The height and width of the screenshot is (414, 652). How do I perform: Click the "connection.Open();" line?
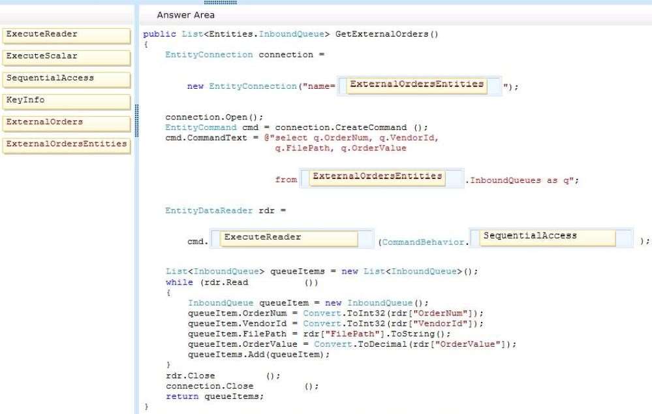point(214,118)
